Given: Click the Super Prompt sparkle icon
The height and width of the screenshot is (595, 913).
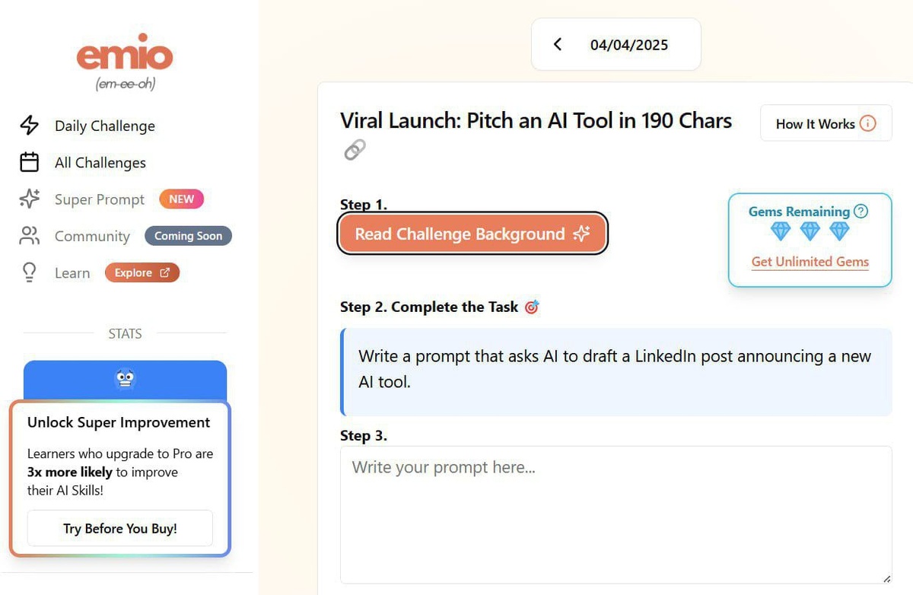Looking at the screenshot, I should [x=29, y=199].
